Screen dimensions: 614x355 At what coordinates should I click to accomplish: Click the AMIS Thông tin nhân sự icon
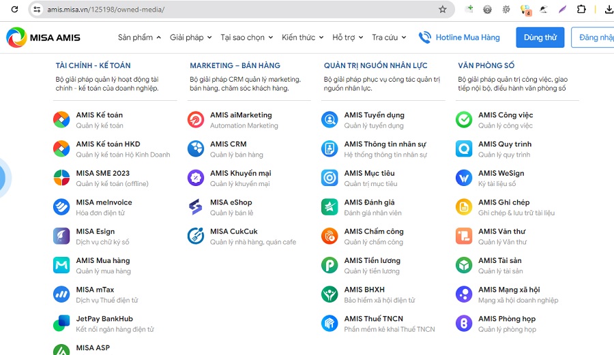330,149
